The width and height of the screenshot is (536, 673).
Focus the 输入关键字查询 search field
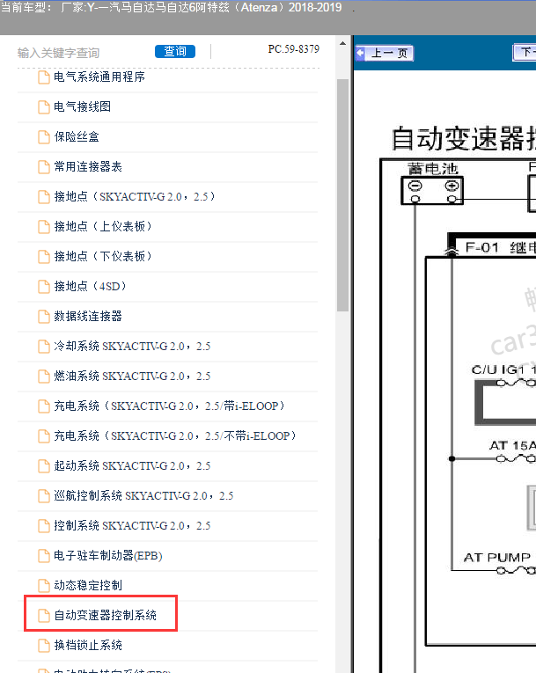pyautogui.click(x=84, y=53)
